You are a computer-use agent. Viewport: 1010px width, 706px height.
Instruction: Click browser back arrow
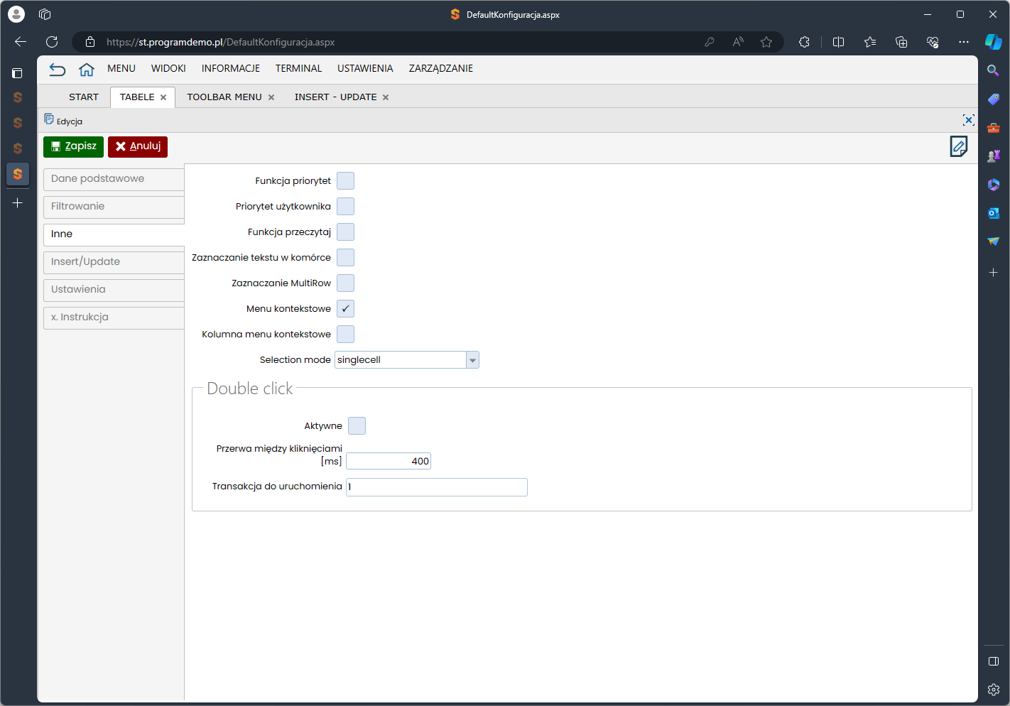21,42
